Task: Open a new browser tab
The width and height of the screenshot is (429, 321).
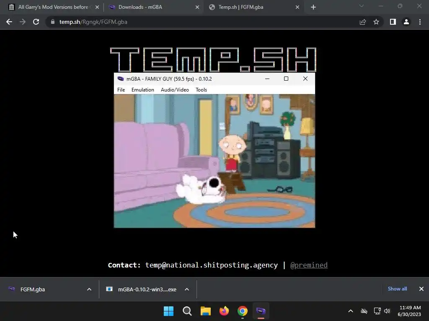Action: point(313,8)
